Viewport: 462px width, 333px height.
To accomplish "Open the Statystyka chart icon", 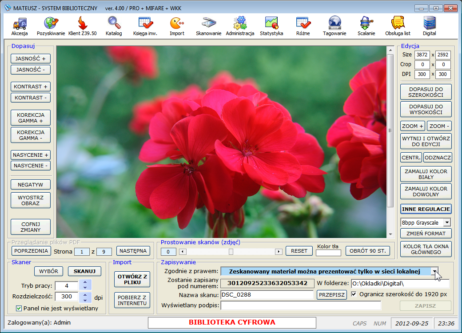I will pyautogui.click(x=271, y=23).
